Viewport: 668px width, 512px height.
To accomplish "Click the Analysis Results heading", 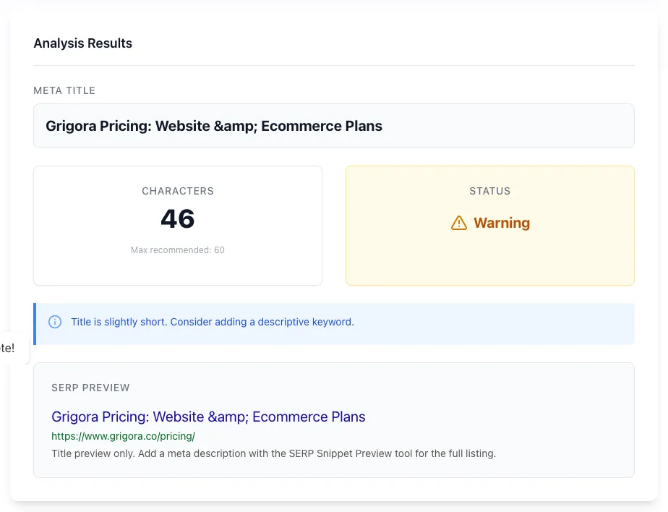I will point(83,43).
